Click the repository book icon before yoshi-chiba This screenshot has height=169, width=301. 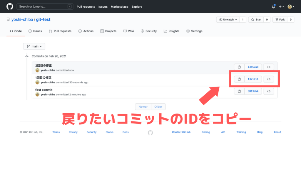point(8,19)
